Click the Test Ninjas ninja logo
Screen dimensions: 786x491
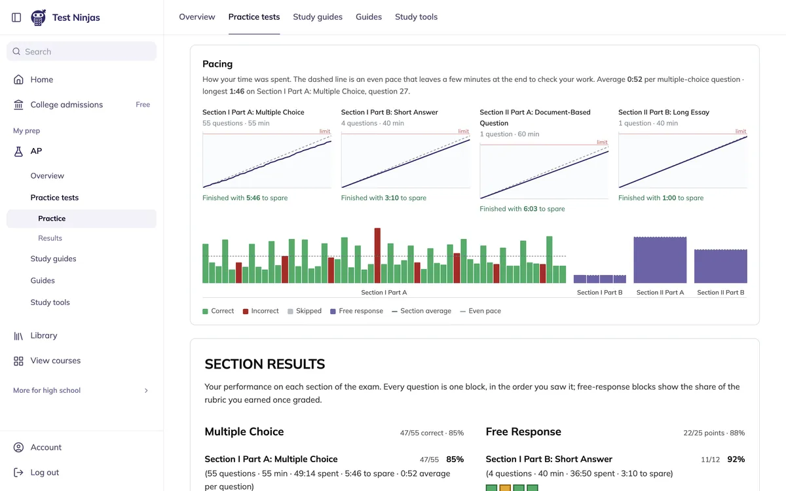39,18
